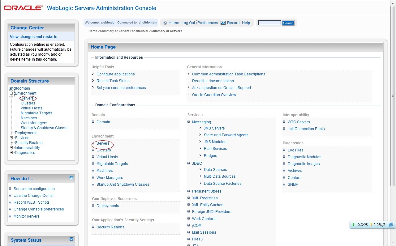Image resolution: width=396 pixels, height=246 pixels.
Task: Collapse the Environment tree node
Action: [x=11, y=93]
